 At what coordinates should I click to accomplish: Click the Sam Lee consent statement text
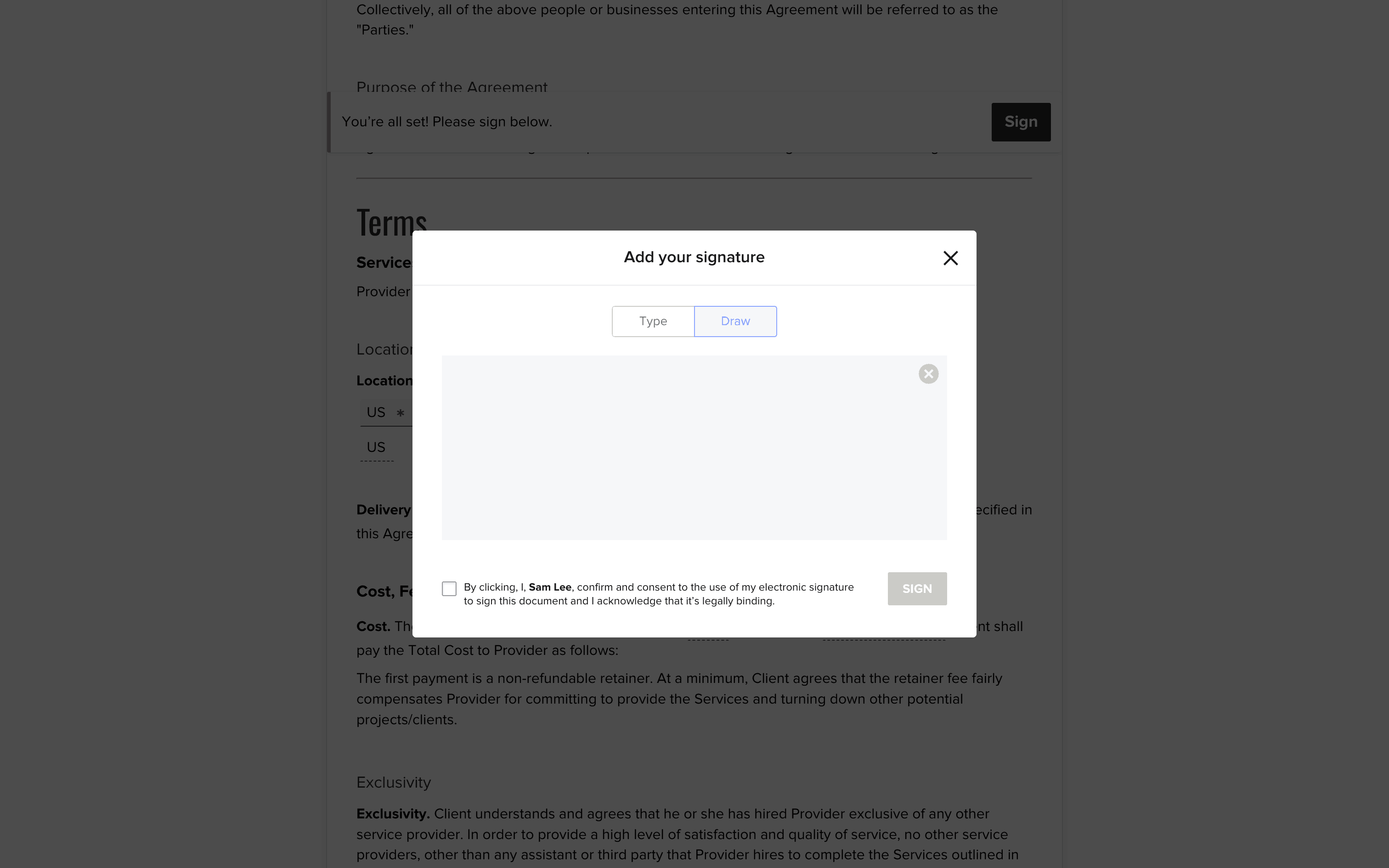pyautogui.click(x=658, y=594)
